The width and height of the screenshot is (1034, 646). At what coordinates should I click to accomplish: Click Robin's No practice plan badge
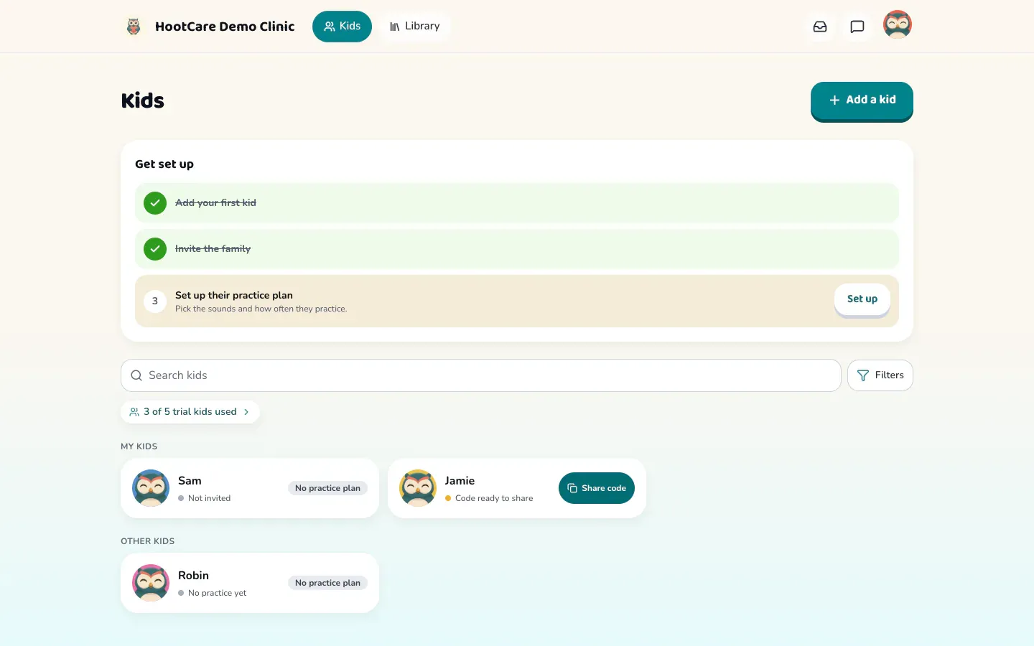pos(327,583)
